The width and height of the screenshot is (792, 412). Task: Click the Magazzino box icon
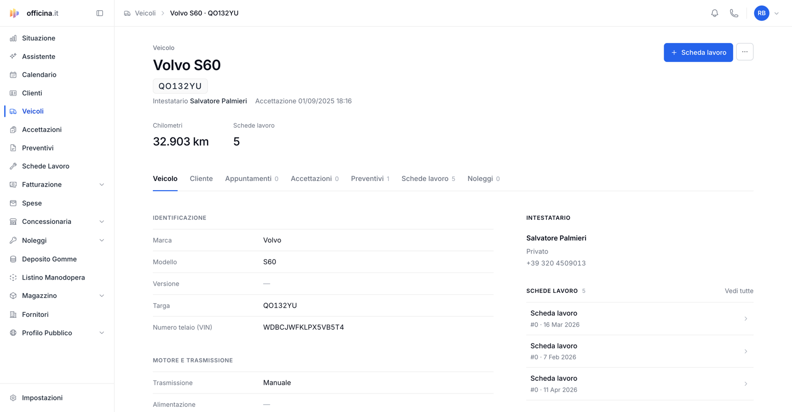point(13,296)
